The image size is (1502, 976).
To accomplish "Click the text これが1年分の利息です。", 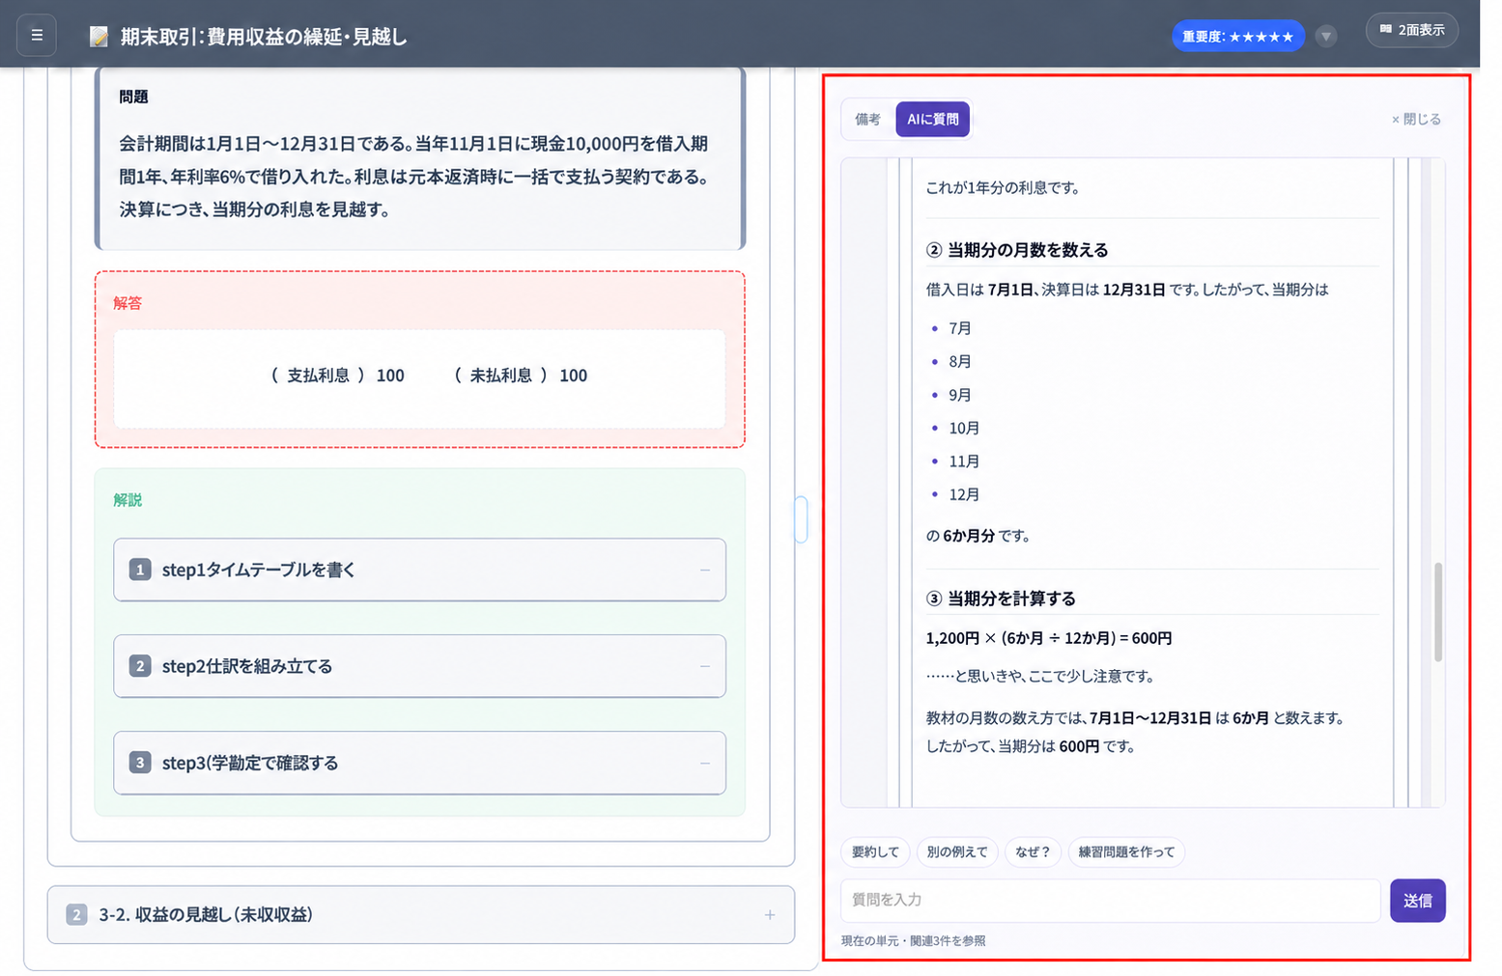I will coord(1003,188).
